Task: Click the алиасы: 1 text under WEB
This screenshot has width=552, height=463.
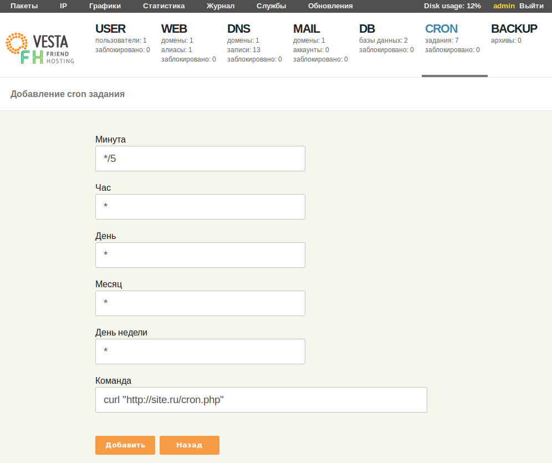Action: (177, 50)
